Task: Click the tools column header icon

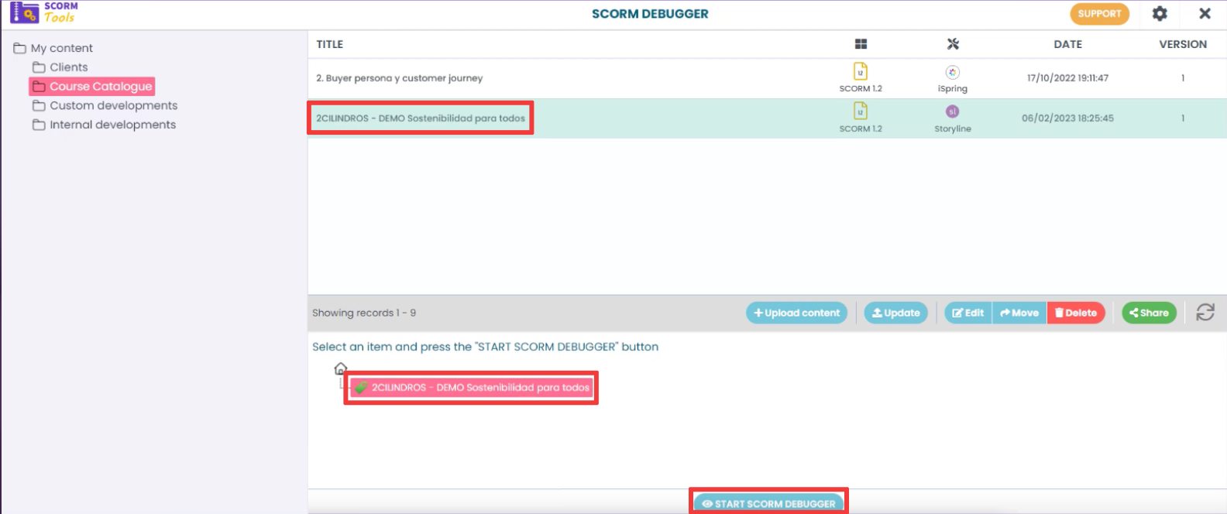Action: click(x=953, y=44)
